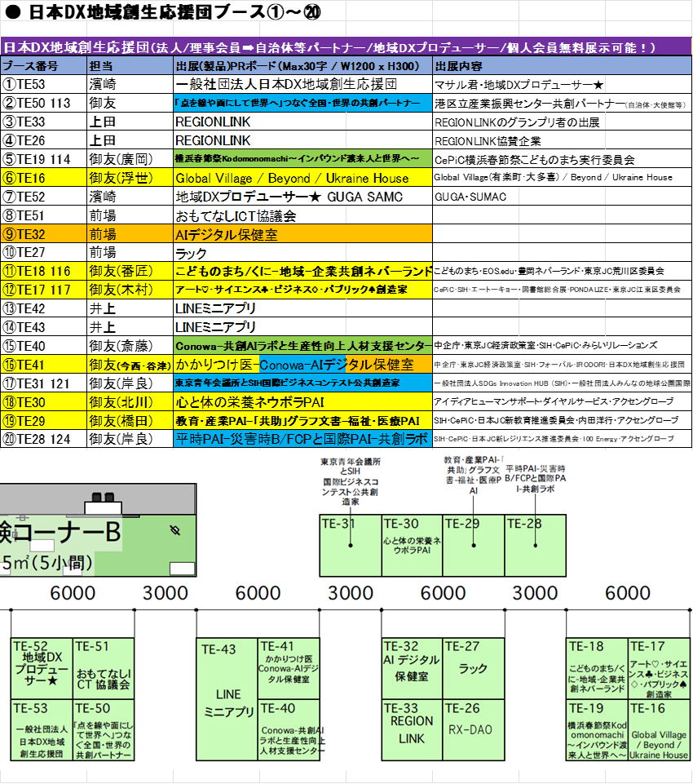Click booth TE-17 on the floor plan
This screenshot has height=784, width=693.
[659, 668]
